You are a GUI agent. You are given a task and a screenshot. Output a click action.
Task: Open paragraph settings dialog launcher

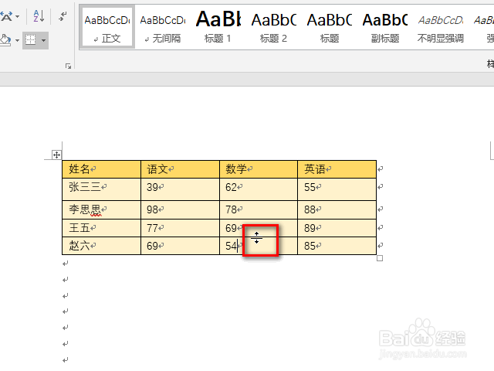[68, 66]
